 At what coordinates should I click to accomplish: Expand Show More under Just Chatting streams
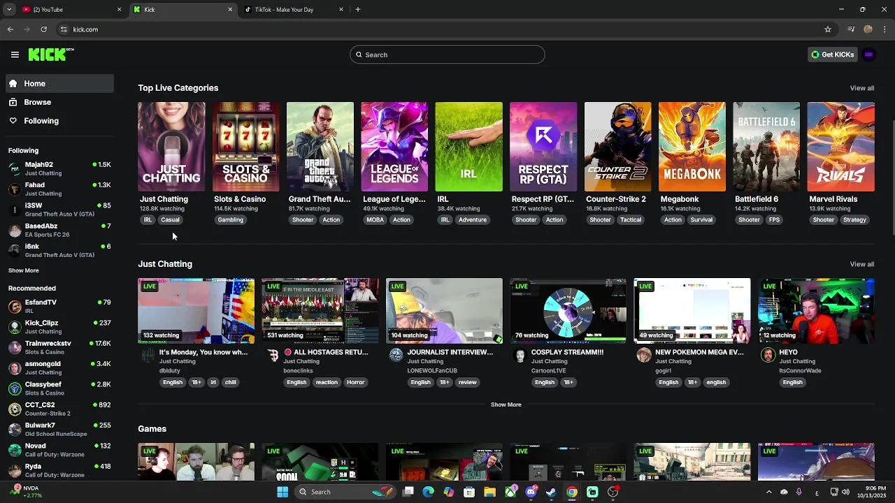(x=506, y=404)
